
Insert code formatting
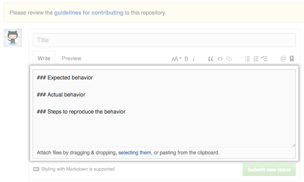220,59
